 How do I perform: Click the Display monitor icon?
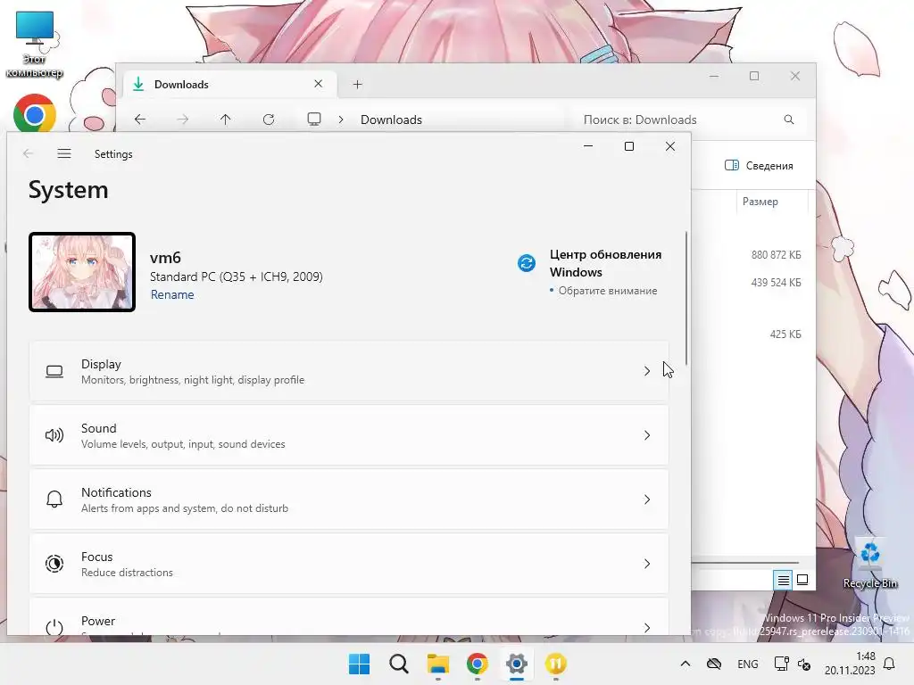pyautogui.click(x=54, y=372)
